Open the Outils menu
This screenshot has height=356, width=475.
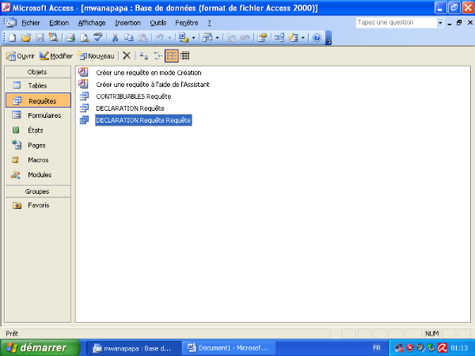(158, 23)
